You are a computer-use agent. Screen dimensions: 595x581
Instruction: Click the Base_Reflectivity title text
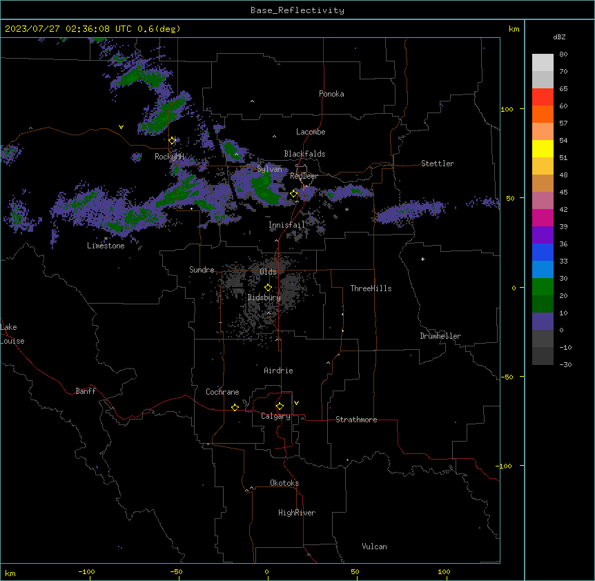pos(297,10)
